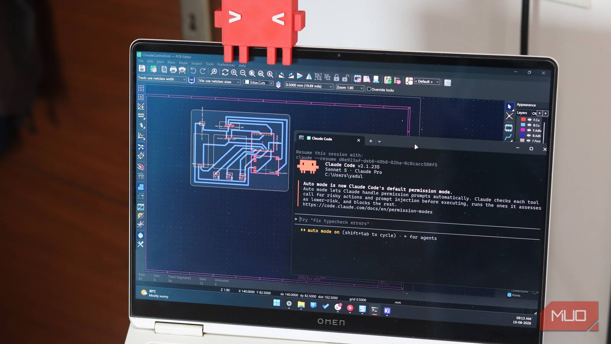Click the Claude Code prompt input field
This screenshot has height=344, width=611.
click(x=417, y=222)
